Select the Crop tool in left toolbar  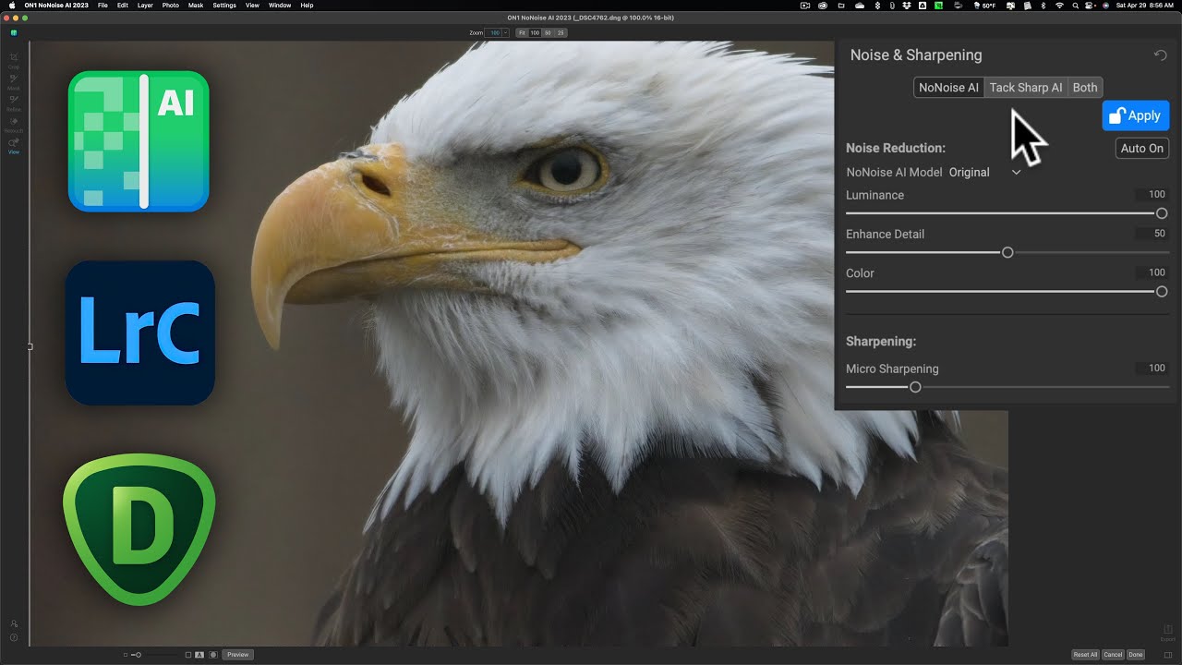pyautogui.click(x=14, y=60)
